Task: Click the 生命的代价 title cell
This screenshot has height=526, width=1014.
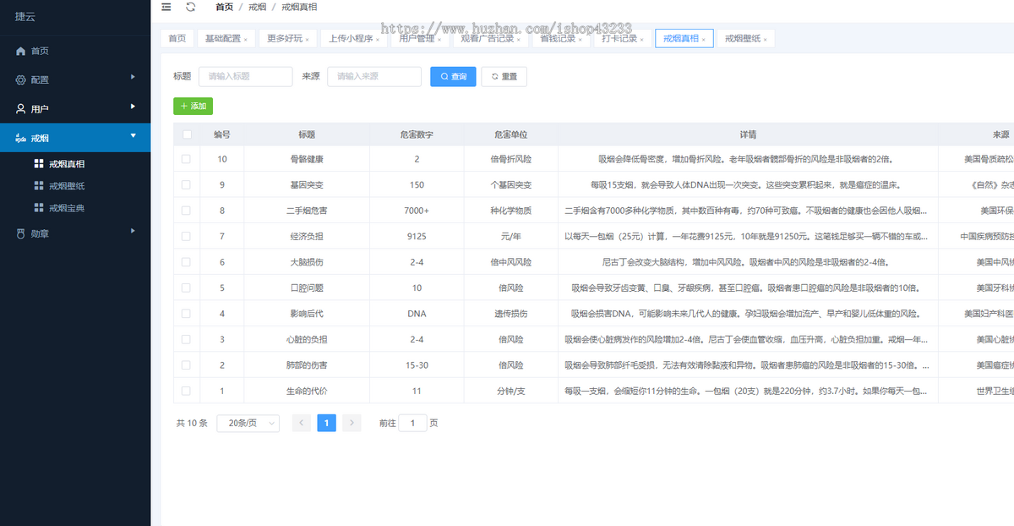Action: click(306, 391)
